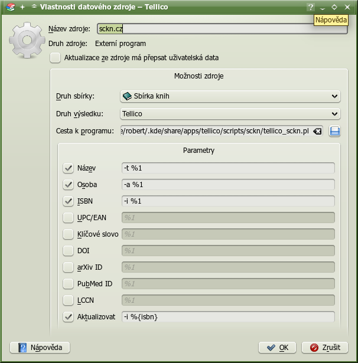Click the disabled LCCN argument field
Viewport: 358px width, 363px height.
228,300
